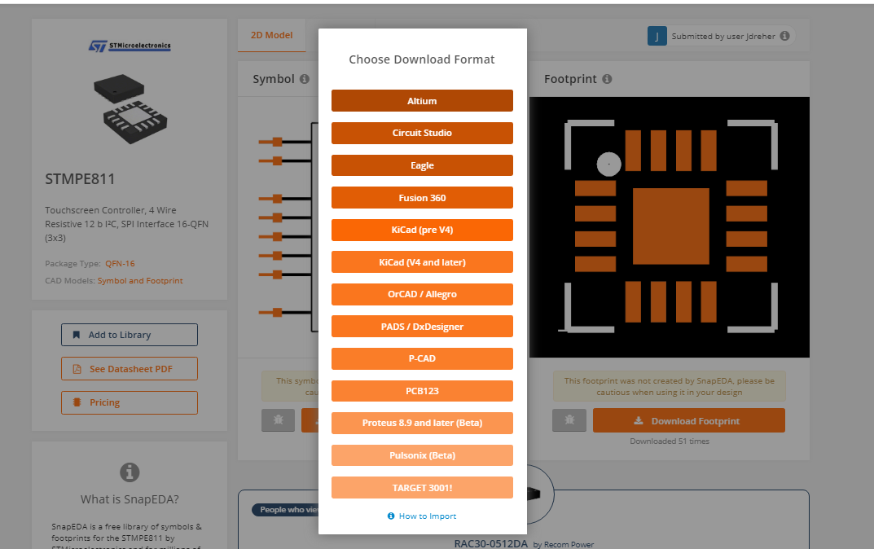Click the STMicroelectronics logo
This screenshot has width=874, height=549.
coord(130,46)
